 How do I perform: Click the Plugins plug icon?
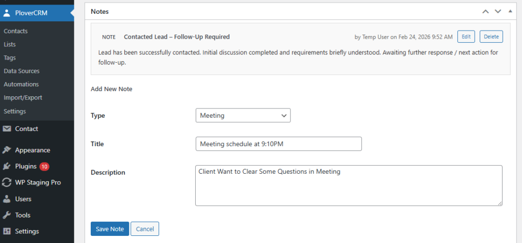point(7,167)
